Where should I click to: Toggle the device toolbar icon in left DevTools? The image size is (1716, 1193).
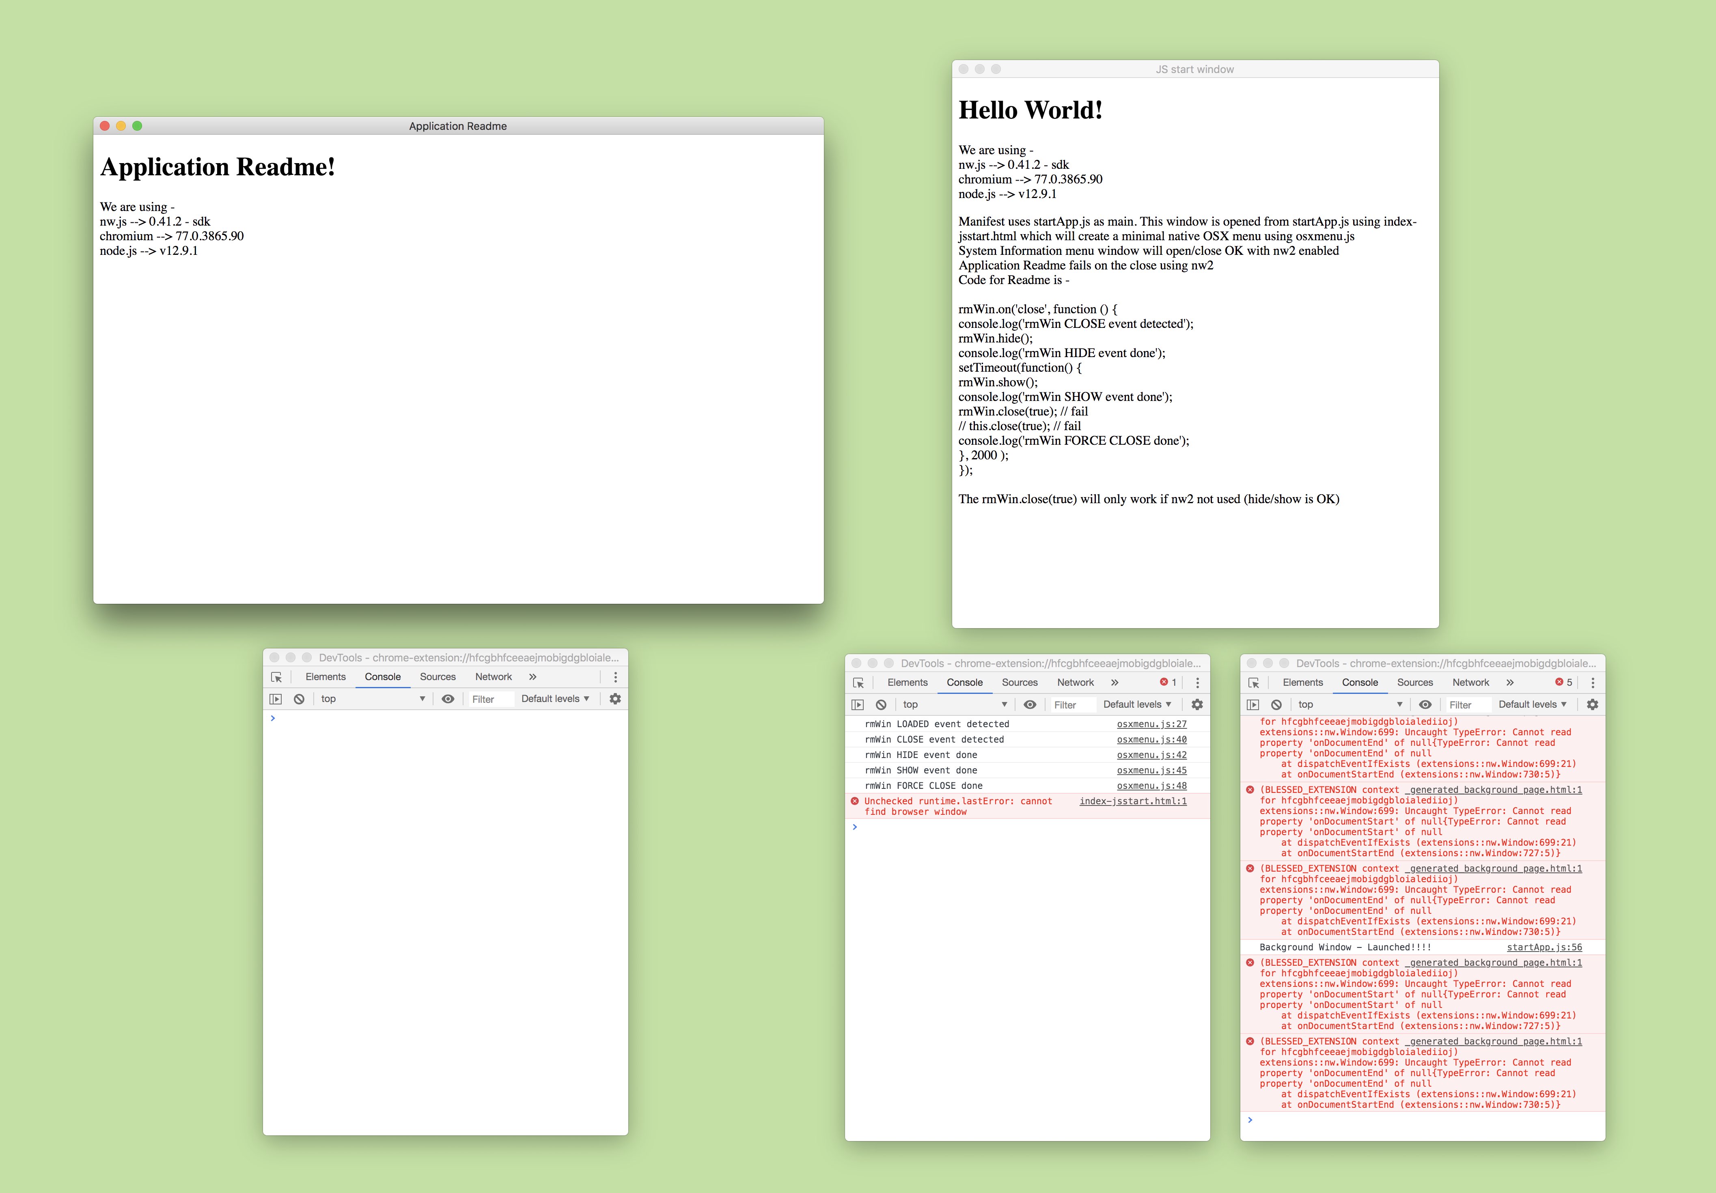[x=276, y=698]
